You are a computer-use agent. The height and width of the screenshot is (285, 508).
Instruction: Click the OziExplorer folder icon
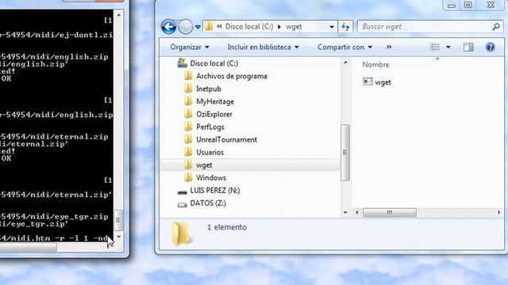[x=188, y=114]
